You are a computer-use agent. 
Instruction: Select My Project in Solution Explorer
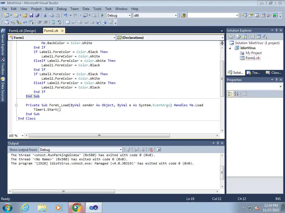click(x=251, y=53)
